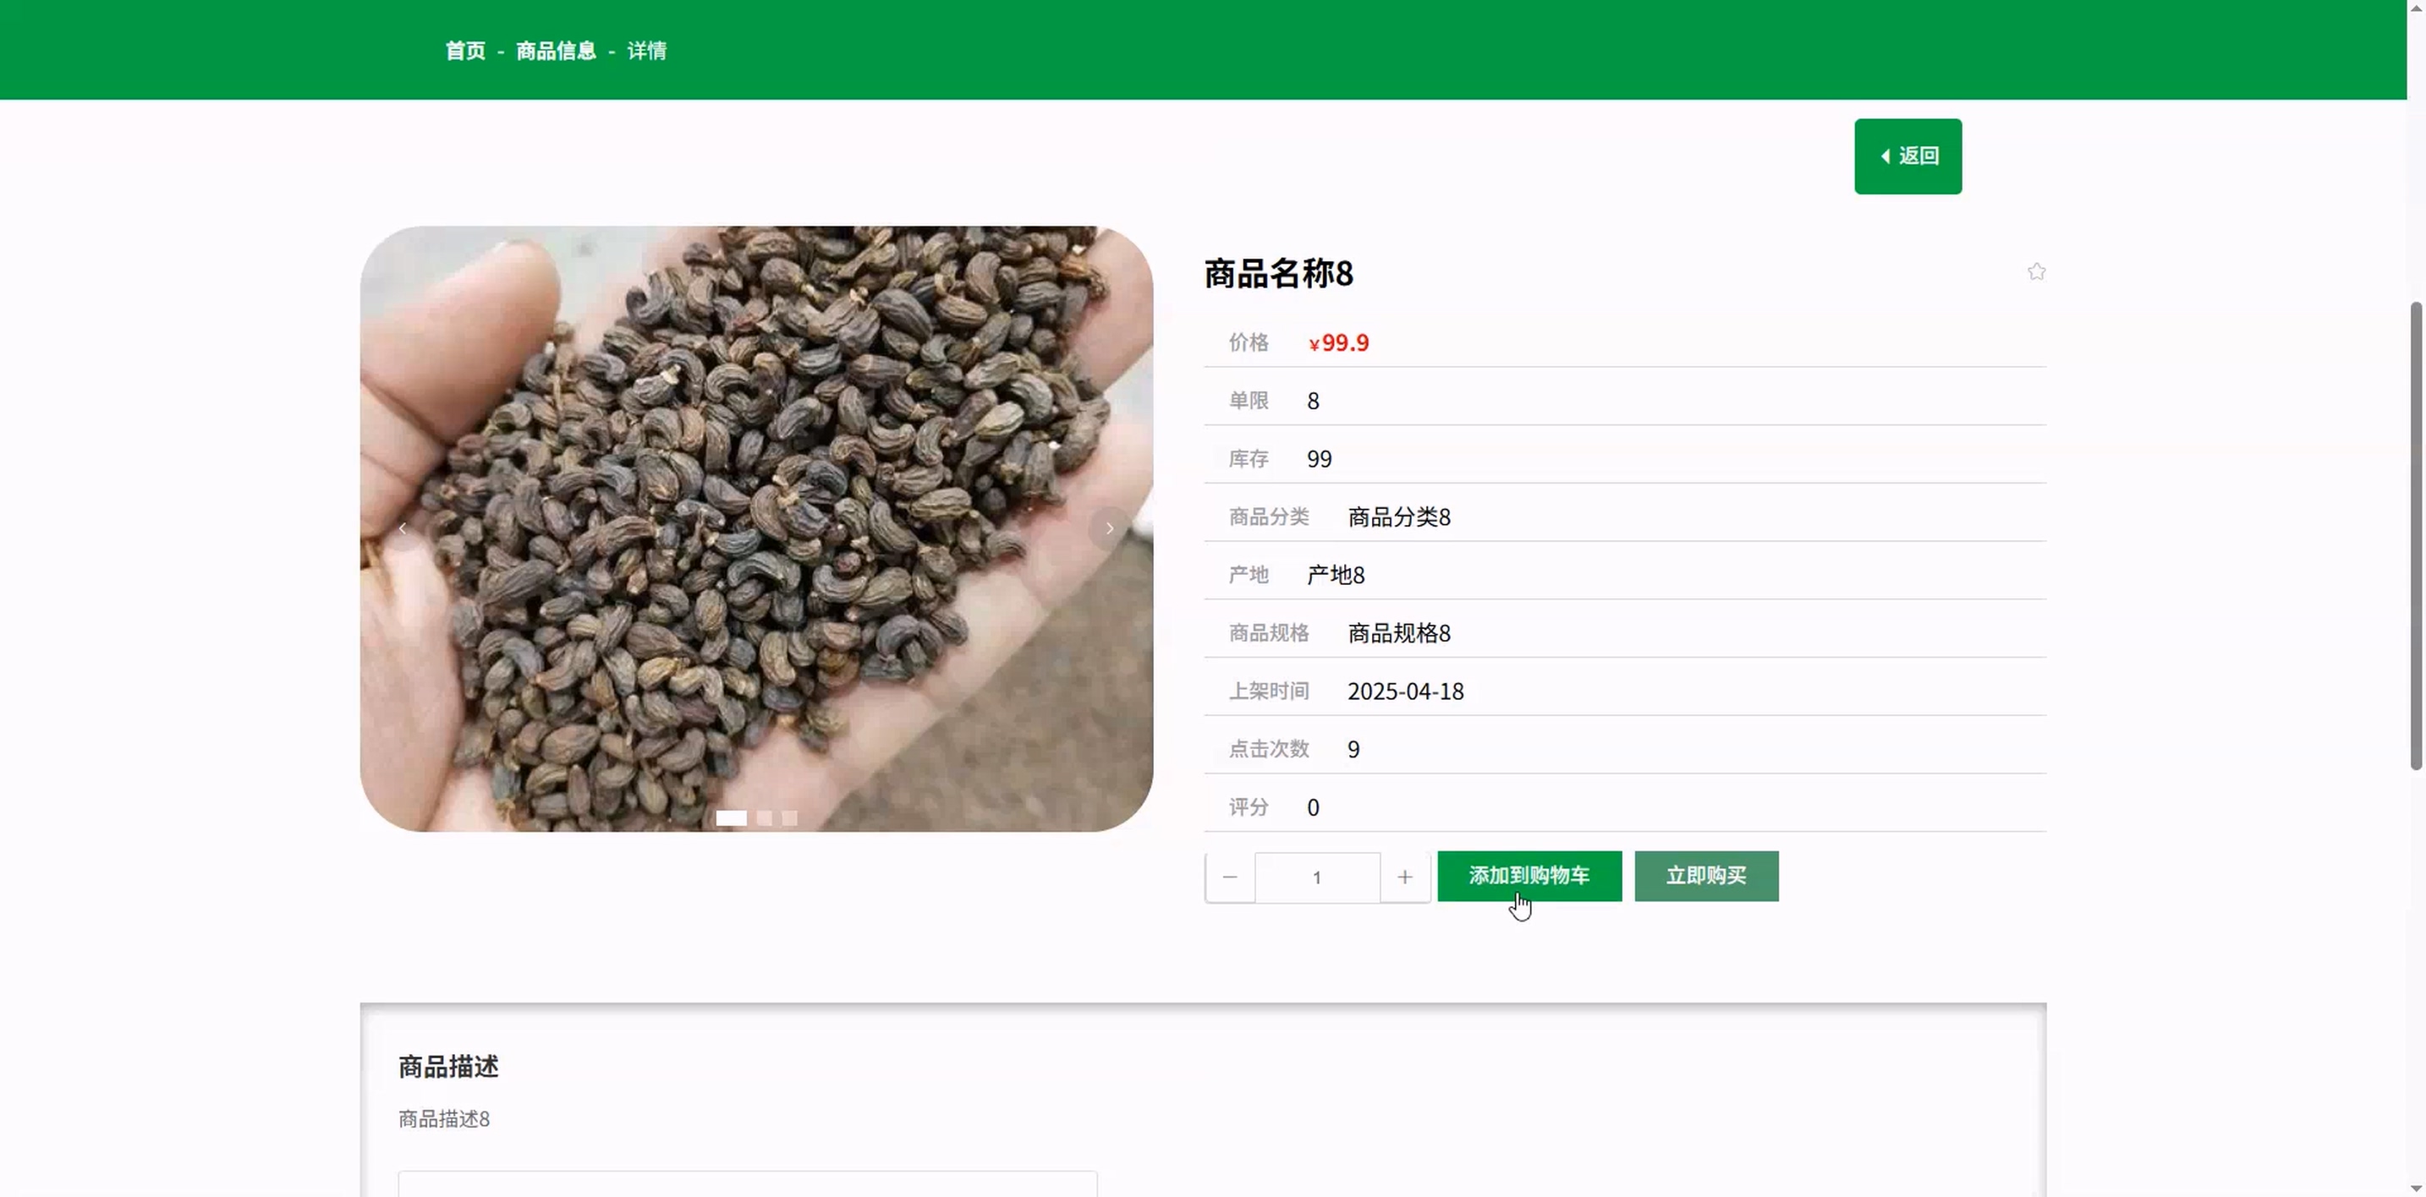
Task: Click 立即购买 button
Action: [1705, 876]
